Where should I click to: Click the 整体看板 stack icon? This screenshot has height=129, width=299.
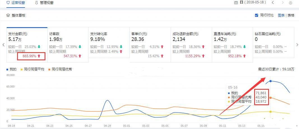[x=8, y=15]
